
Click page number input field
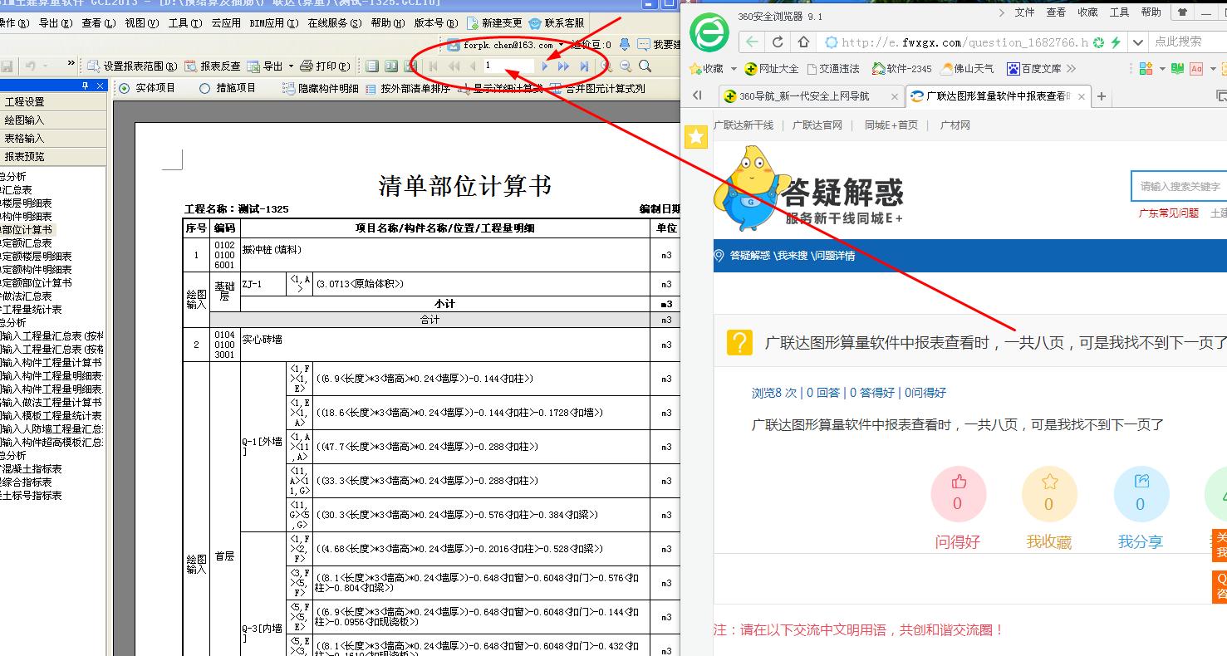[x=508, y=66]
